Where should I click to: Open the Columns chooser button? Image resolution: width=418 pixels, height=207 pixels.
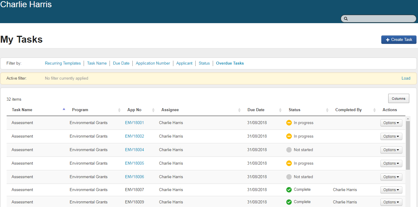coord(398,99)
